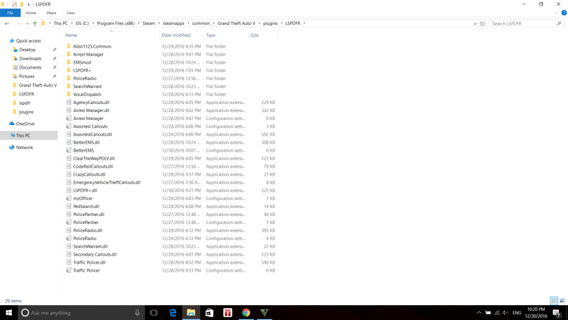
Task: Expand the chevron after steamapps breadcrumb
Action: click(x=189, y=23)
